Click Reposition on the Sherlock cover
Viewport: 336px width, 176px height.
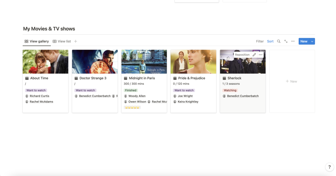pyautogui.click(x=242, y=54)
